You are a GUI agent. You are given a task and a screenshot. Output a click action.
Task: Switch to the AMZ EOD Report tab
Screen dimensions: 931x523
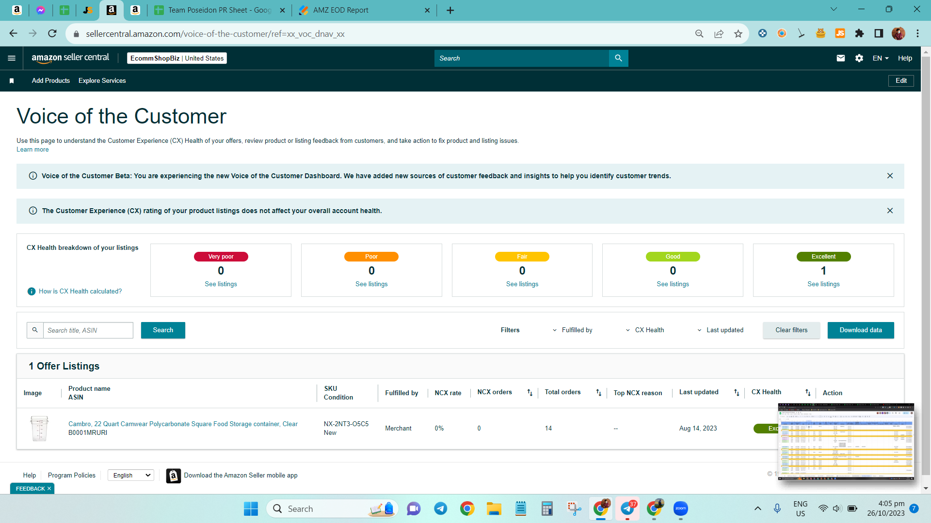364,10
